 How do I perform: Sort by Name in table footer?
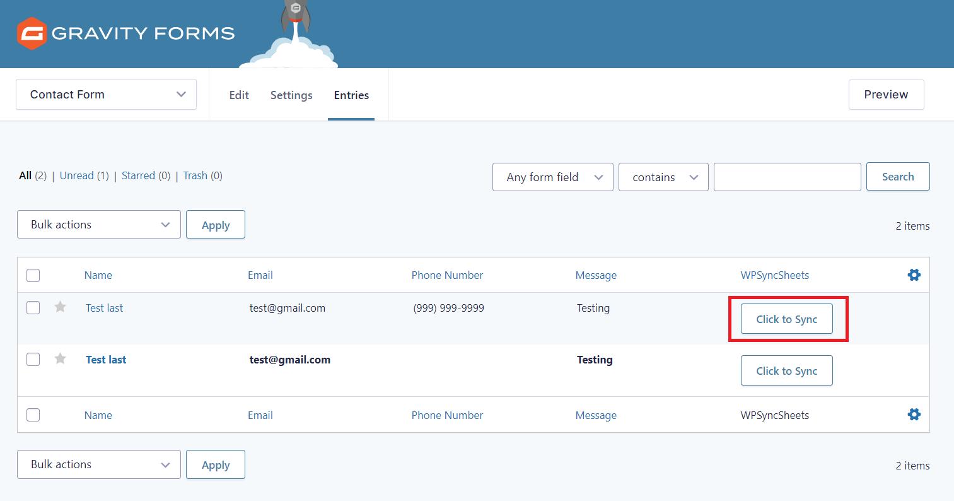pos(98,415)
